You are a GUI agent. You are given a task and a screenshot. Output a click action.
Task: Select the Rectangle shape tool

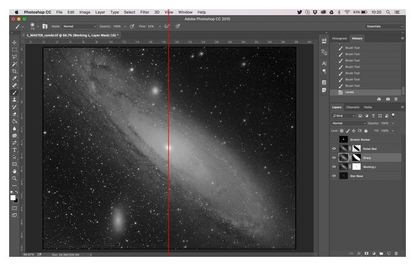(x=14, y=164)
